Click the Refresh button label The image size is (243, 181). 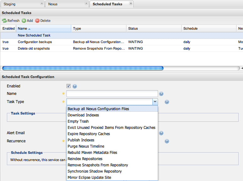[13, 21]
